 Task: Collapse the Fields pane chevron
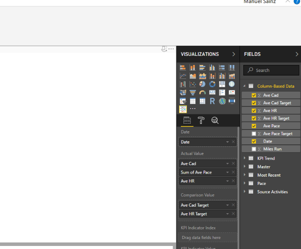pos(297,54)
